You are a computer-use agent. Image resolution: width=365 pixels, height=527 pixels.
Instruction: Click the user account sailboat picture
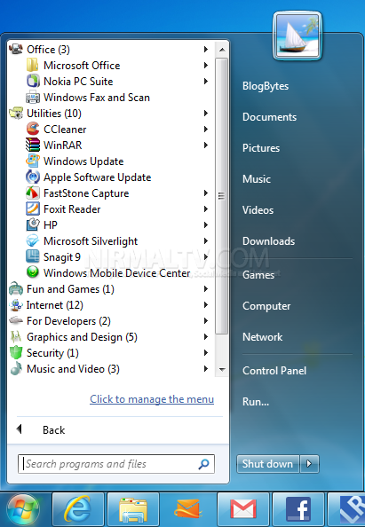[298, 36]
